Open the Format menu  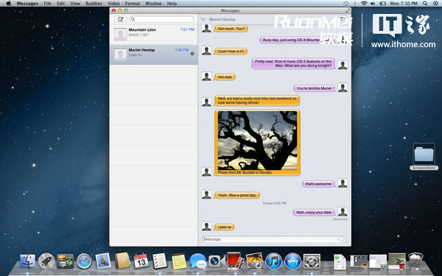coord(133,4)
